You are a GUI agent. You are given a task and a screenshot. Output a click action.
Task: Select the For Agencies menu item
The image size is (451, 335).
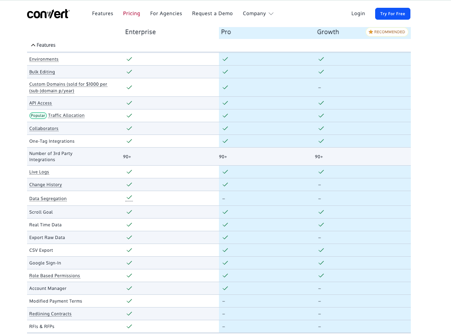[166, 13]
